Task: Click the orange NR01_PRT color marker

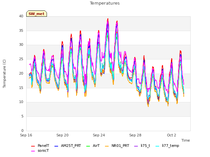Action: click(107, 146)
